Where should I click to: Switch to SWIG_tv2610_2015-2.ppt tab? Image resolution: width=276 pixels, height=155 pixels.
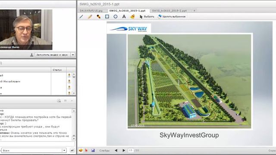pyautogui.click(x=169, y=11)
